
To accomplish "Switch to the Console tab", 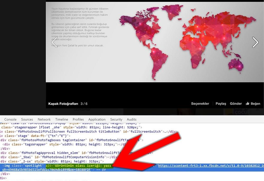I will tap(10, 119).
